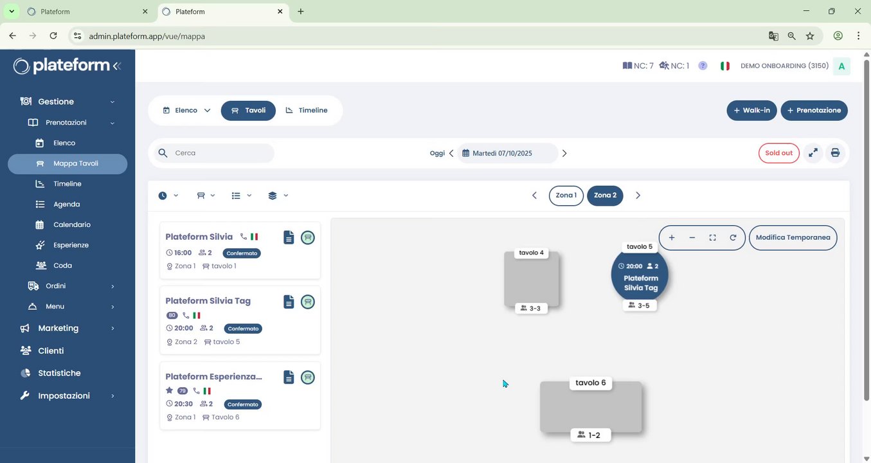Click the book NC: 7 indicator
Image resolution: width=871 pixels, height=463 pixels.
(x=638, y=66)
